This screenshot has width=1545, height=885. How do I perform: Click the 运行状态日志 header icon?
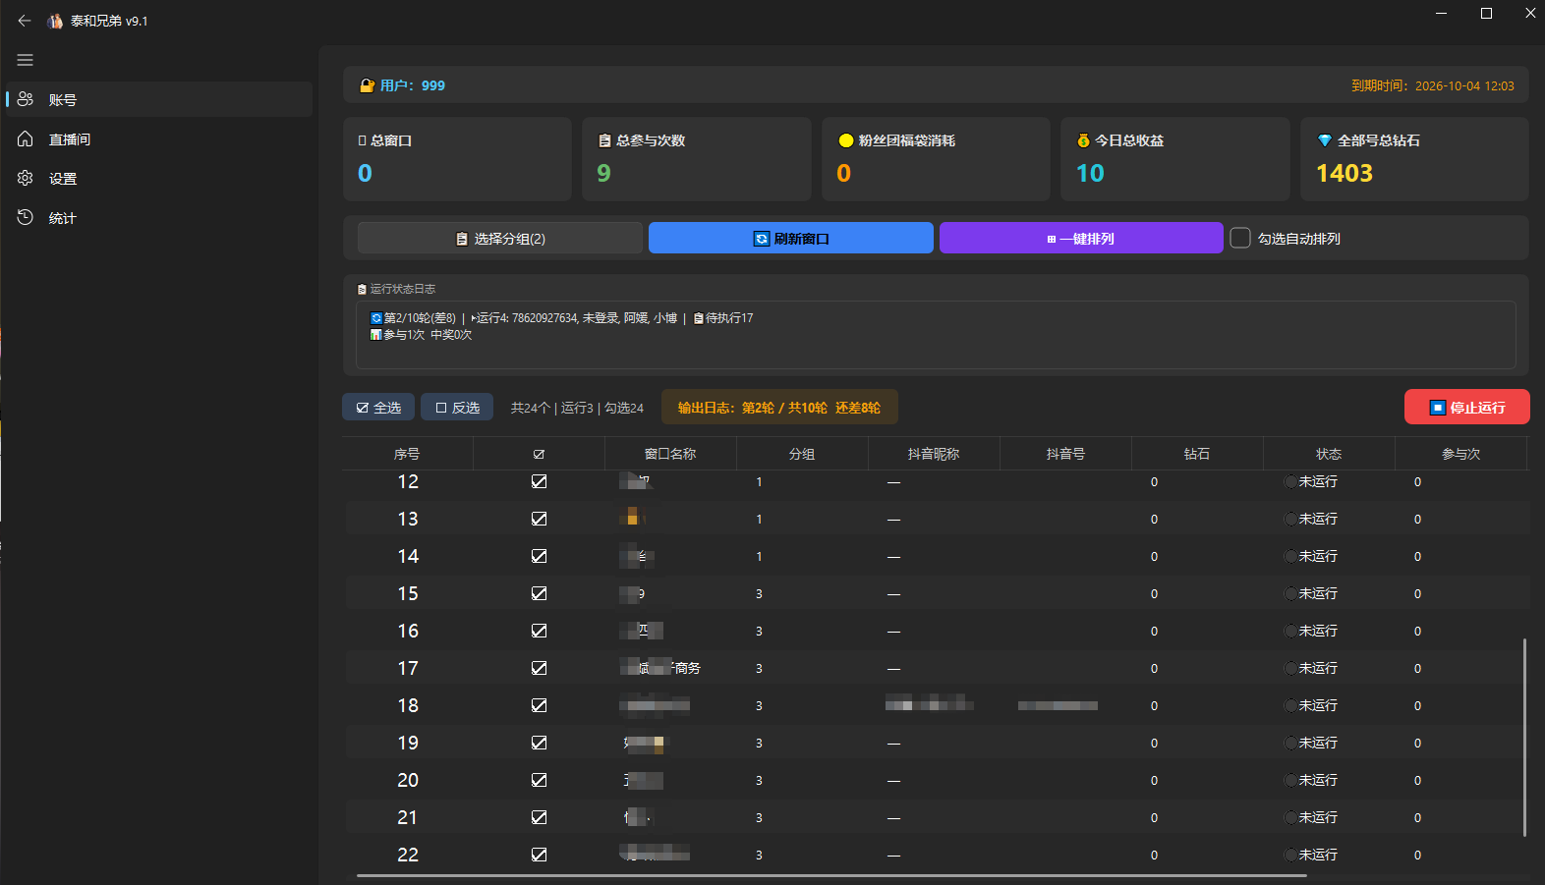coord(362,290)
